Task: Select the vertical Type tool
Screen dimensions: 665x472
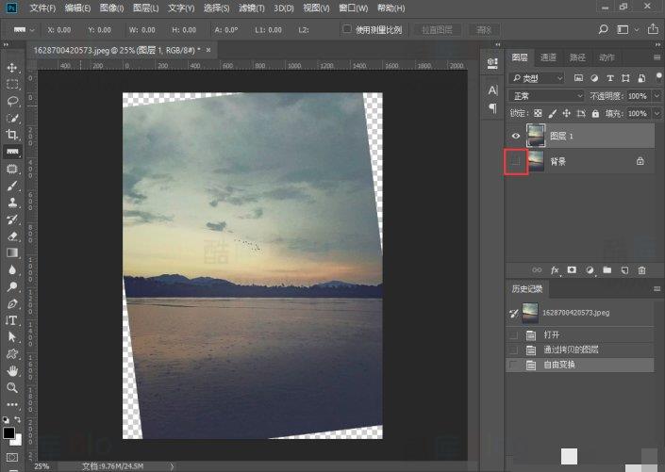Action: click(12, 319)
